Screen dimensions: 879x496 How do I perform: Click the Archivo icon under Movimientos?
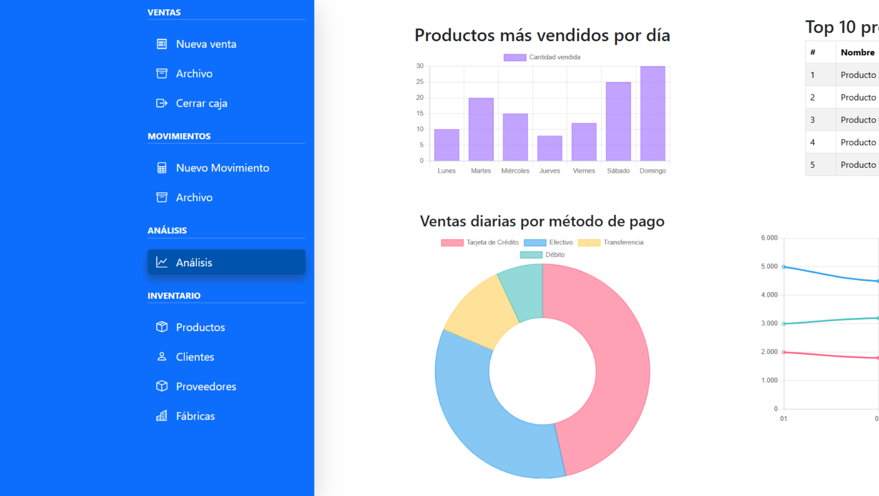coord(161,197)
